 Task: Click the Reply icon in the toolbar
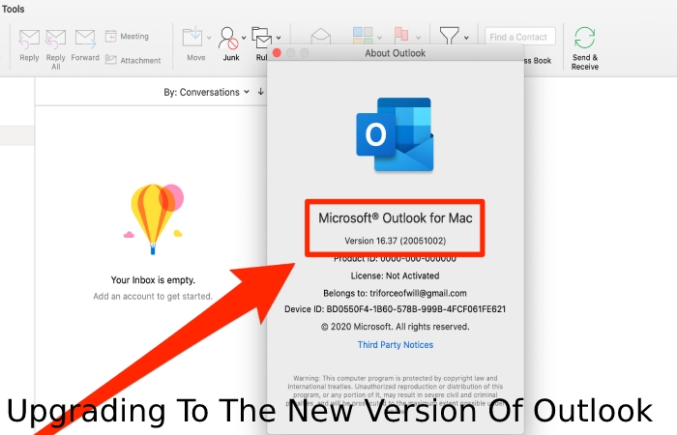[29, 39]
